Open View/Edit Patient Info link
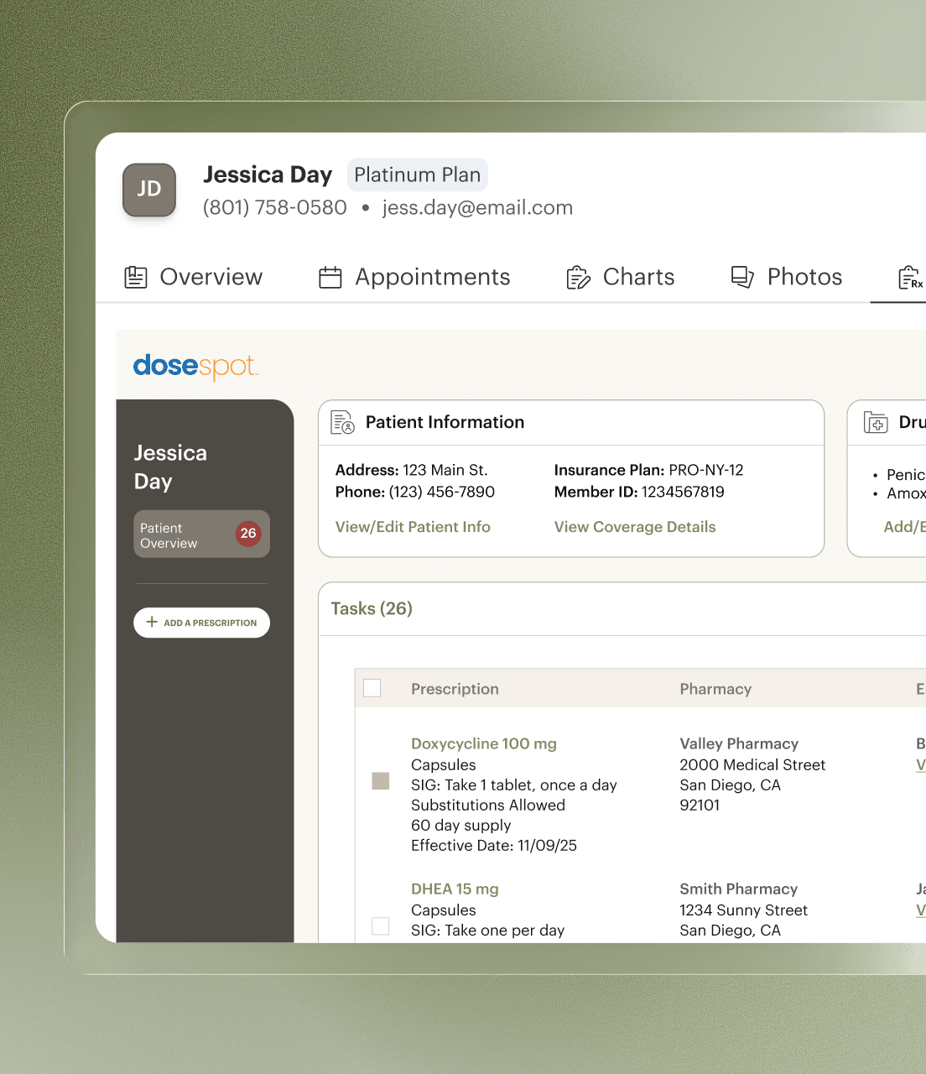The width and height of the screenshot is (926, 1074). [413, 527]
